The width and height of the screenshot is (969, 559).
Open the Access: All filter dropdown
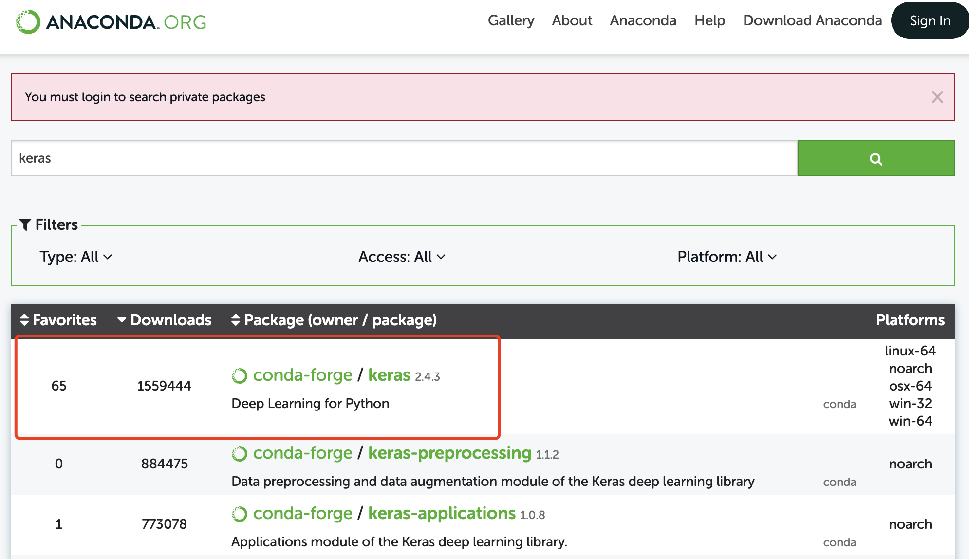402,257
